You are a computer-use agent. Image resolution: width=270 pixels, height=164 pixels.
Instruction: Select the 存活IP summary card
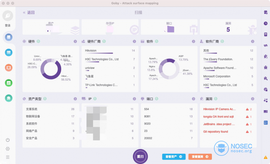coord(110,27)
